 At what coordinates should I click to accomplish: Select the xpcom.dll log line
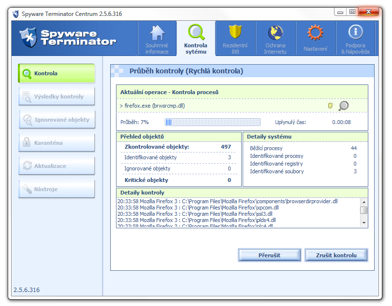(x=198, y=208)
